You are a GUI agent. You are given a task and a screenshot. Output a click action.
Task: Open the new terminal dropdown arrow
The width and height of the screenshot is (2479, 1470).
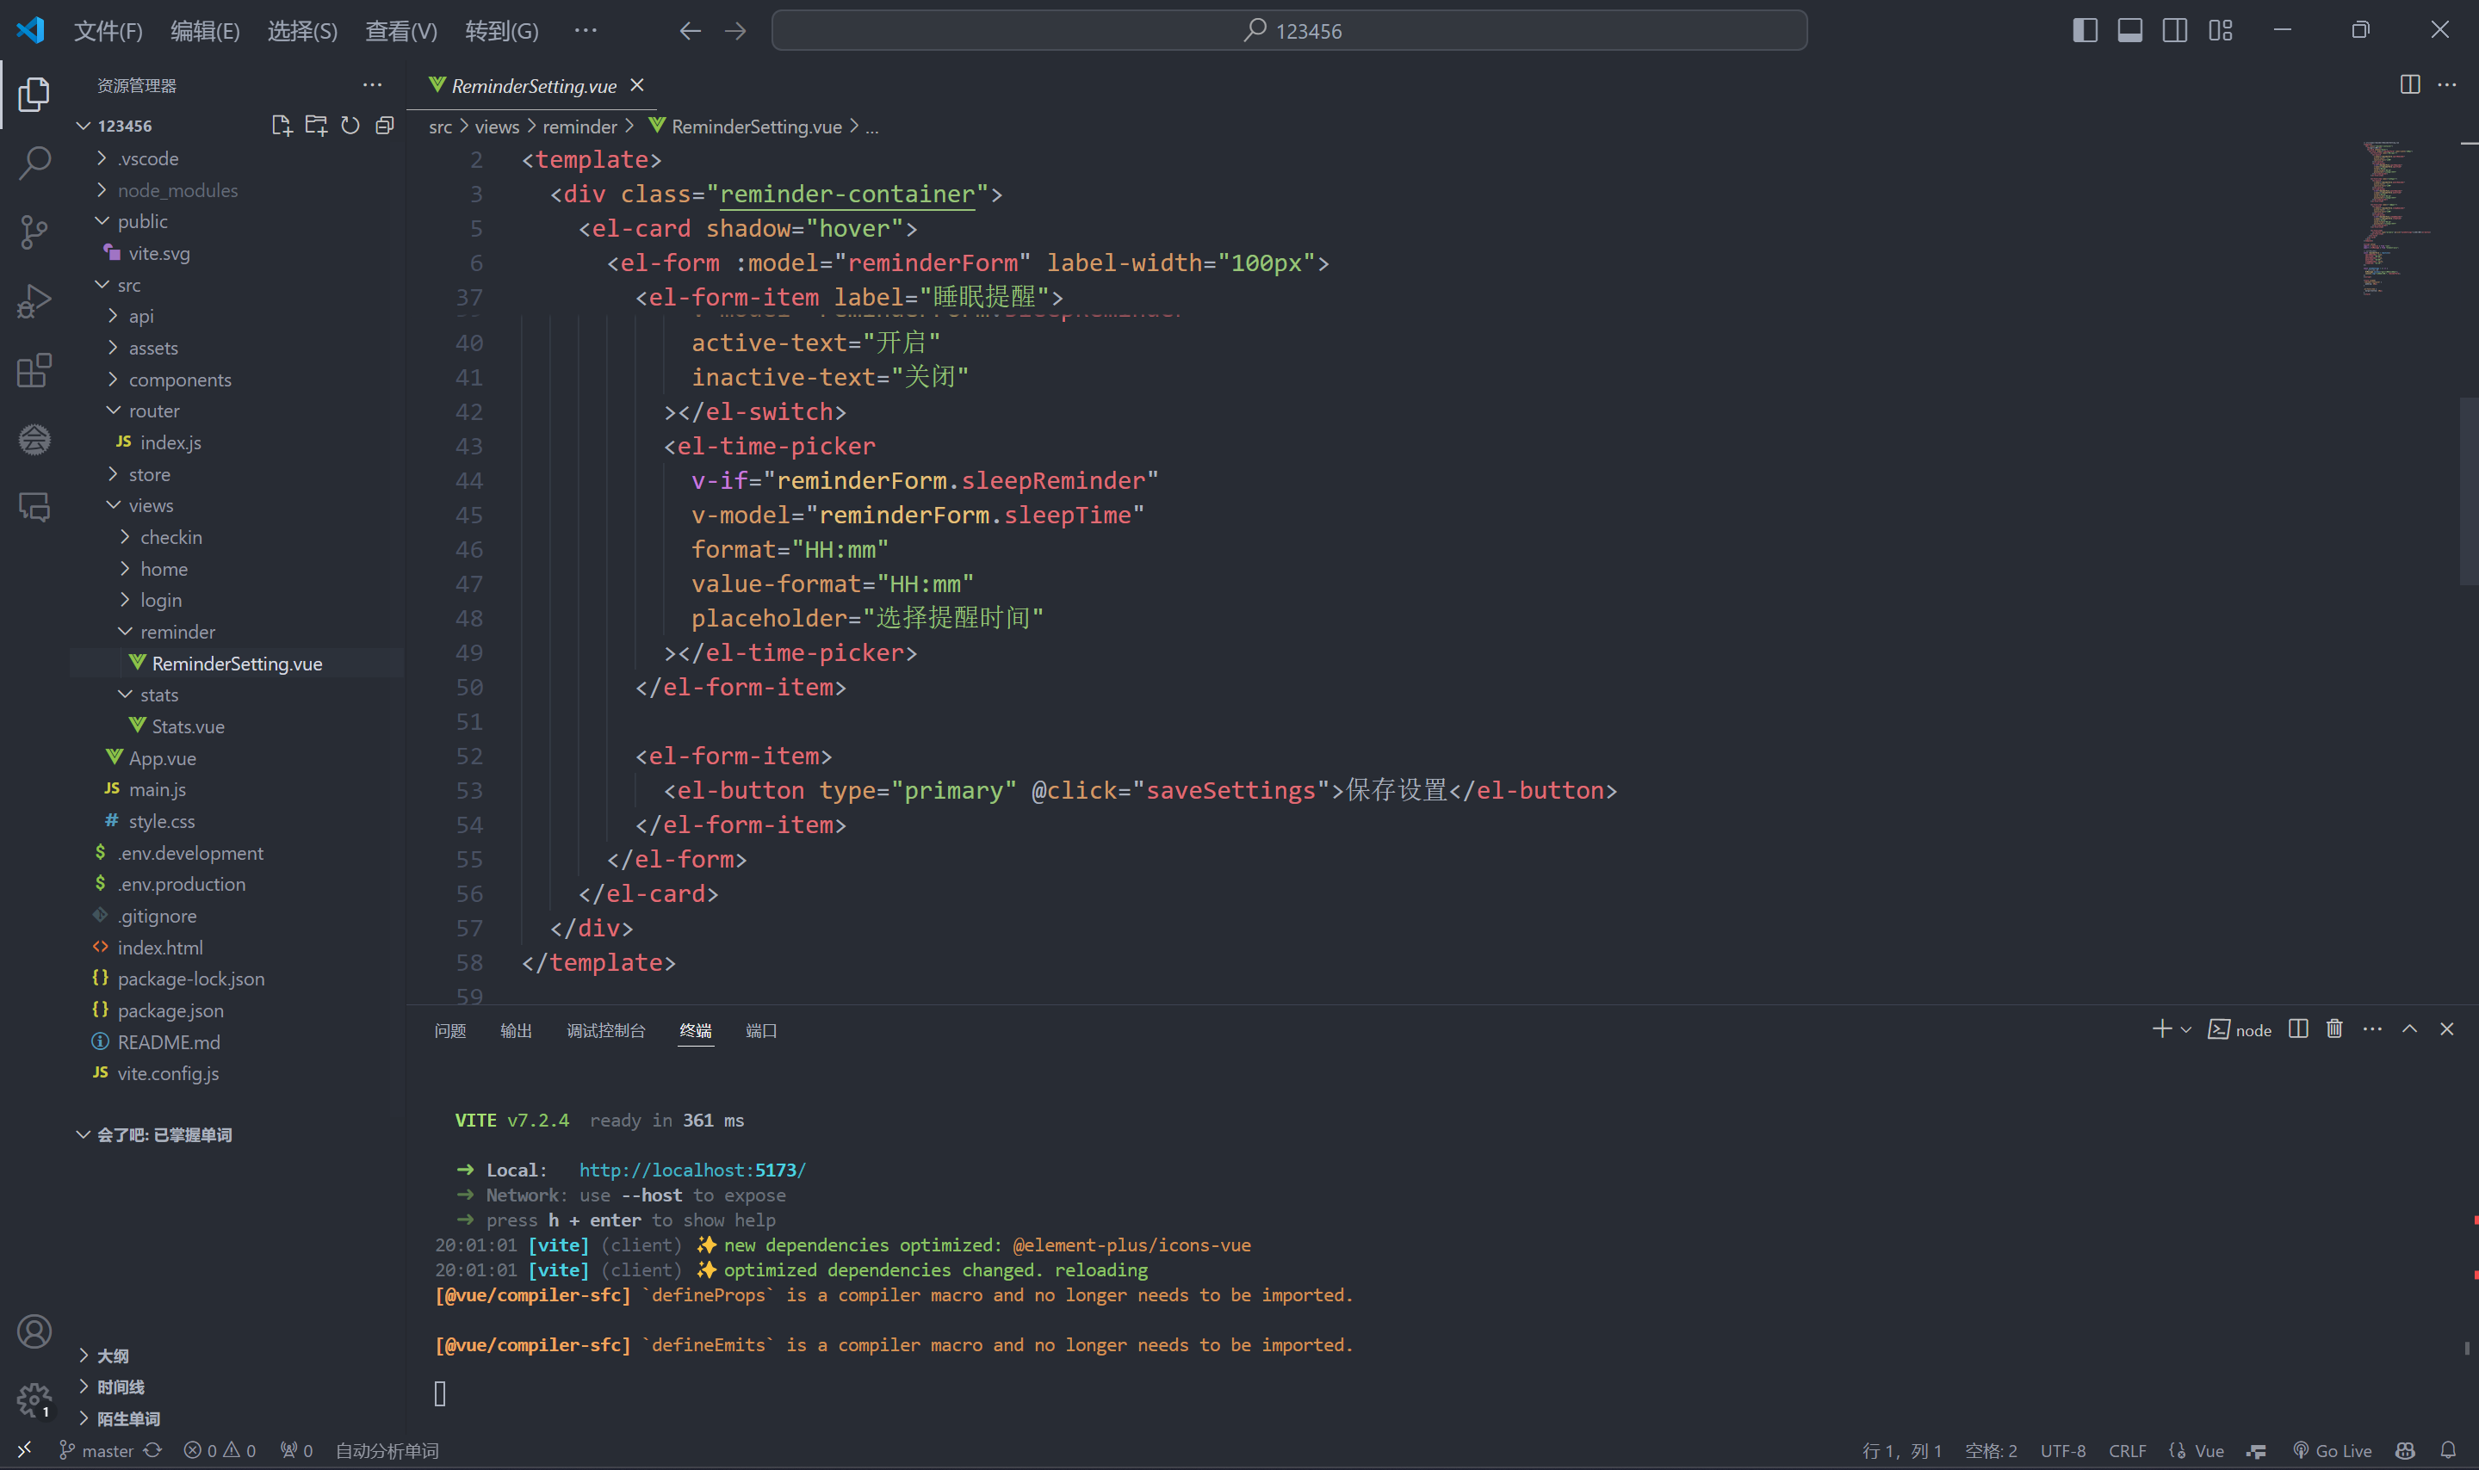click(x=2187, y=1030)
